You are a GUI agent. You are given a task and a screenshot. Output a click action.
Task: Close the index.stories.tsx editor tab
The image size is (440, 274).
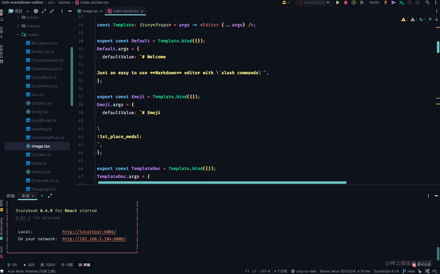[x=142, y=11]
